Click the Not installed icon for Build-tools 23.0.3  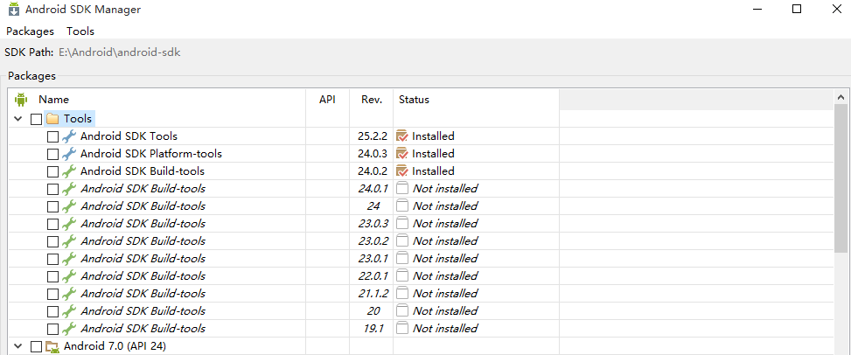401,223
